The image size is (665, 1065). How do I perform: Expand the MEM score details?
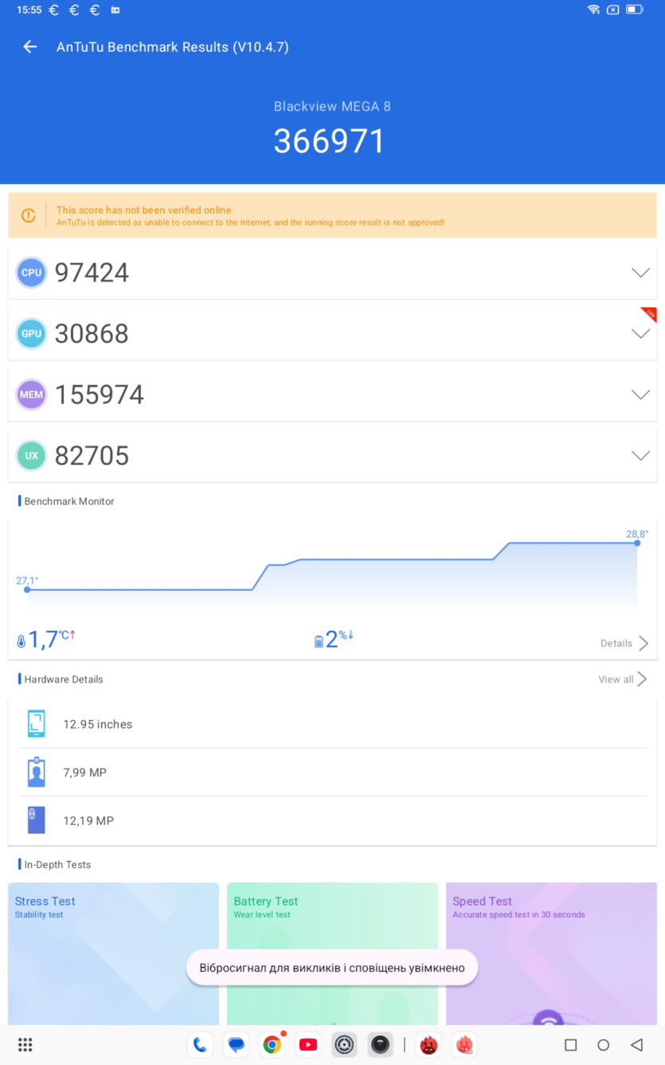pyautogui.click(x=640, y=395)
